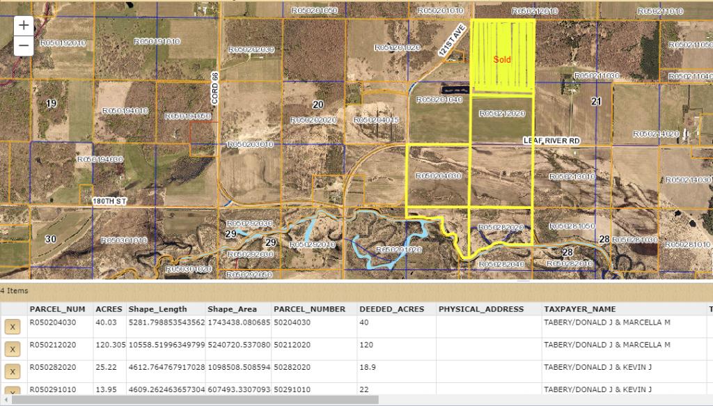Click the LEAF RIVER RD label on map
Image resolution: width=713 pixels, height=406 pixels.
coord(551,141)
